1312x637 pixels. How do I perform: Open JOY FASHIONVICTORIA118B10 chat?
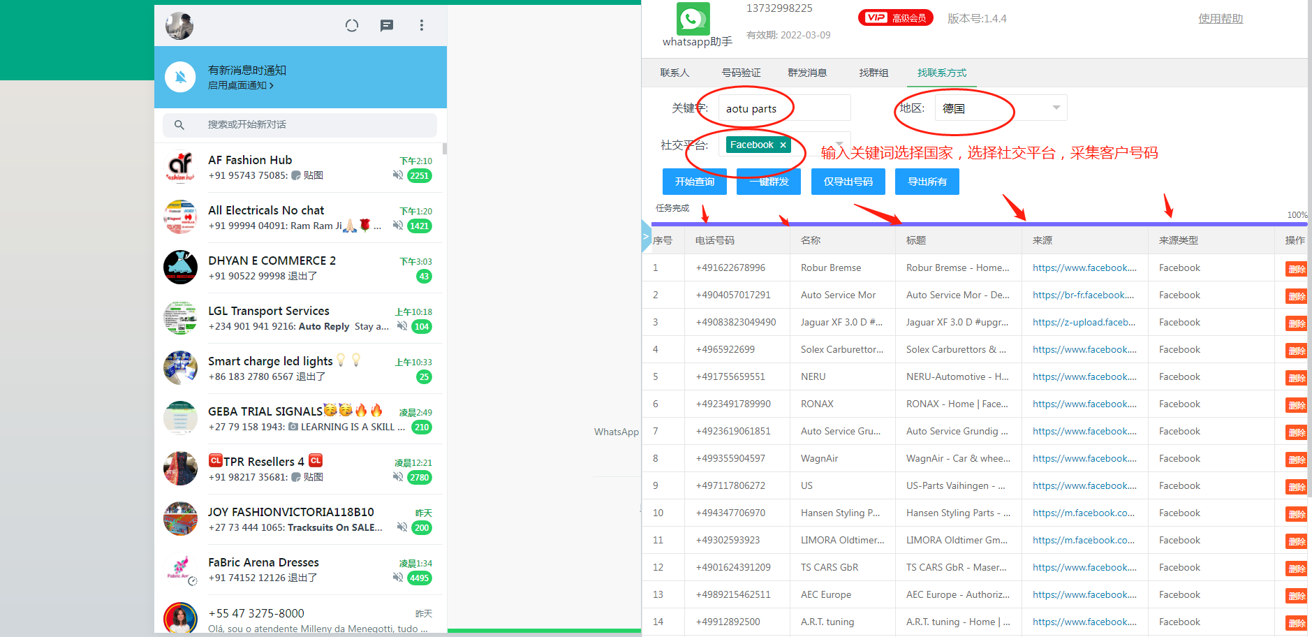coord(300,519)
